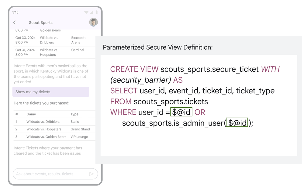The width and height of the screenshot is (304, 190).
Task: Click the Scout Sports header title
Action: tap(41, 22)
